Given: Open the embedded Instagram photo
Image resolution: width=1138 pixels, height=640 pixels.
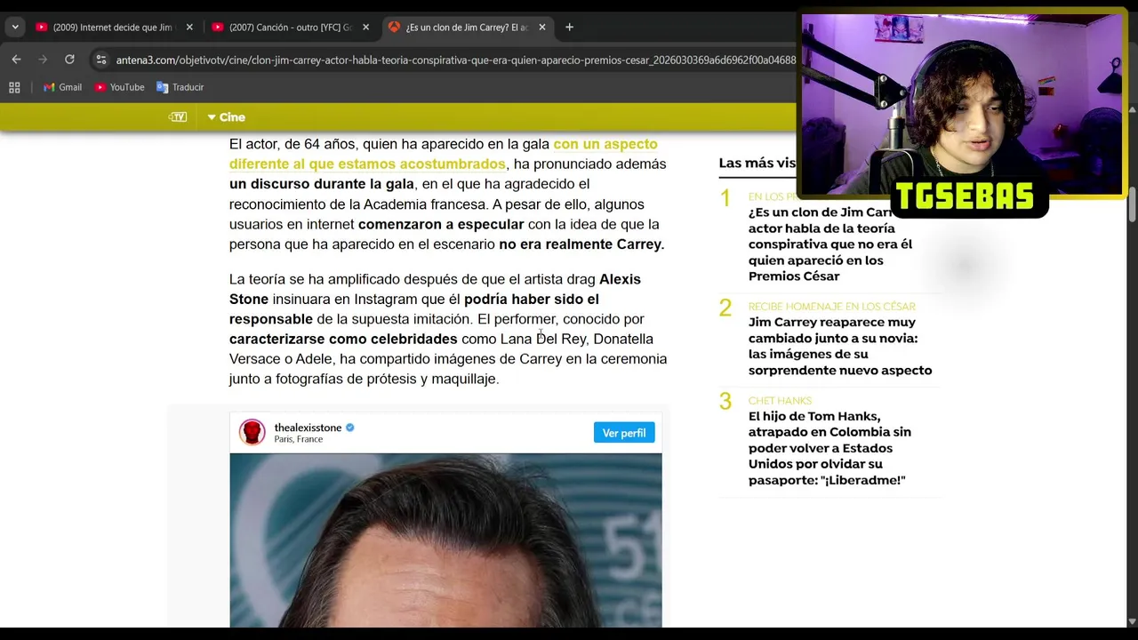Looking at the screenshot, I should coord(445,540).
